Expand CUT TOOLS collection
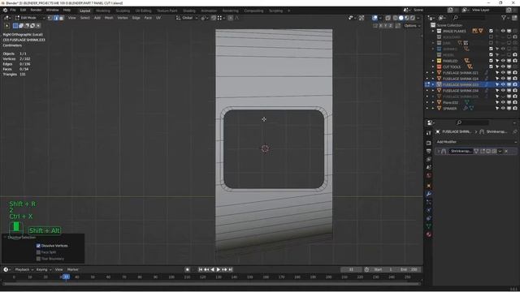This screenshot has width=520, height=292. pos(433,67)
